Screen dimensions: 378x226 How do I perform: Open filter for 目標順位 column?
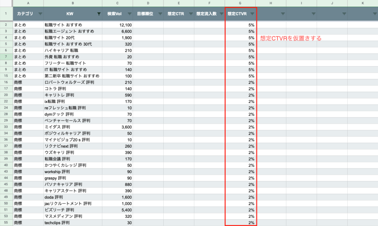tap(160, 14)
